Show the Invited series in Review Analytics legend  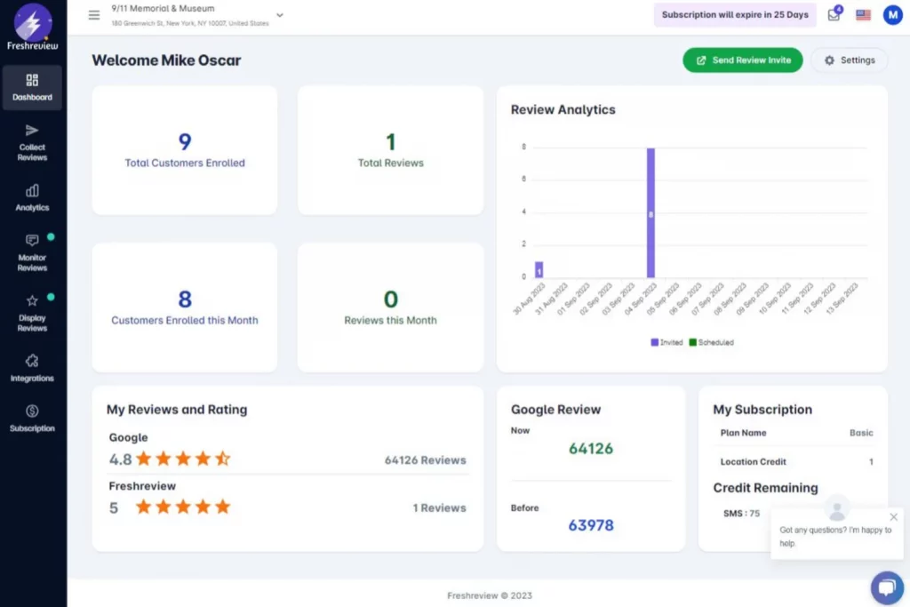[665, 342]
